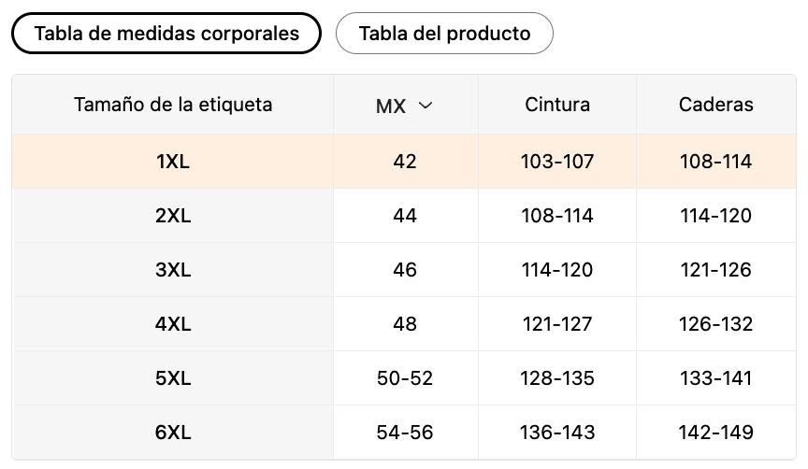
Task: Click waist measurement 121-127 cell
Action: pyautogui.click(x=557, y=324)
